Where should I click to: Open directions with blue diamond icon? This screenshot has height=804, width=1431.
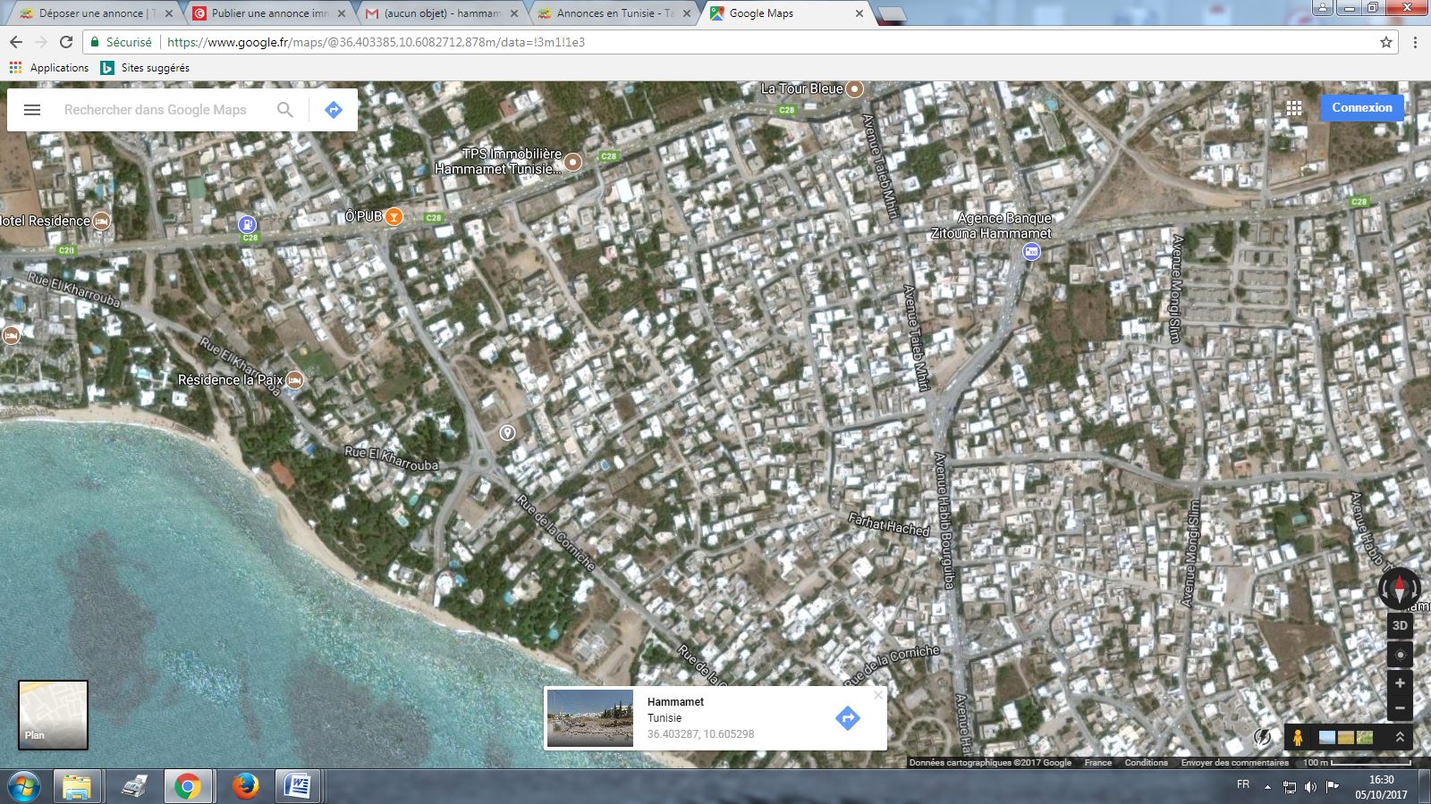tap(334, 110)
